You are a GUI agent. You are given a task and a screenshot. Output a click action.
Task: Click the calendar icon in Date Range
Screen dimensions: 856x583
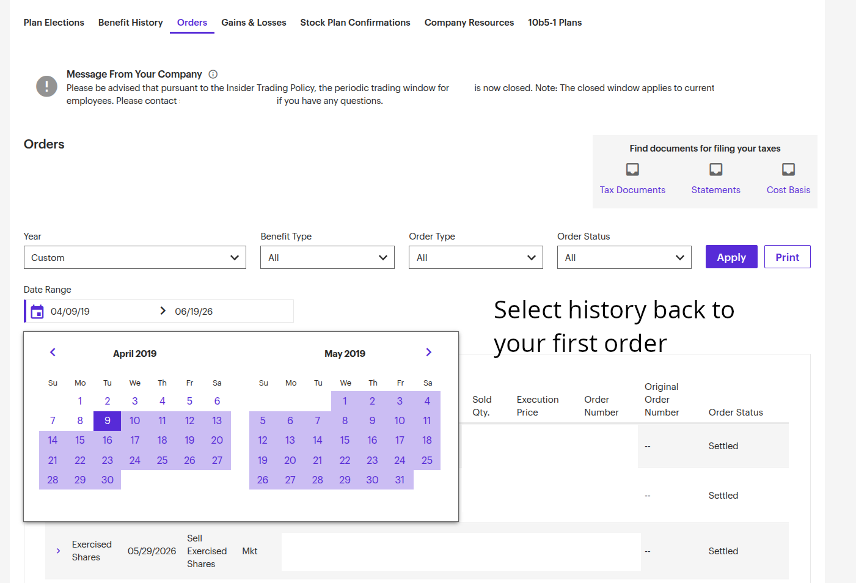[37, 312]
